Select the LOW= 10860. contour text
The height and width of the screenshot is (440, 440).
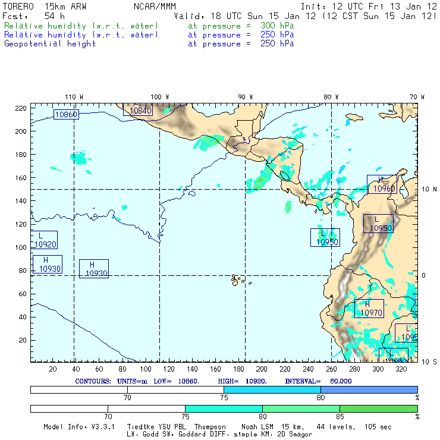click(176, 381)
